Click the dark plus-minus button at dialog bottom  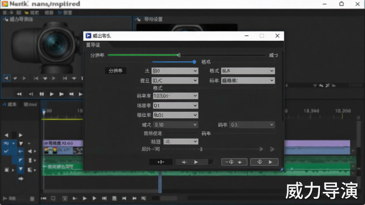(161, 162)
